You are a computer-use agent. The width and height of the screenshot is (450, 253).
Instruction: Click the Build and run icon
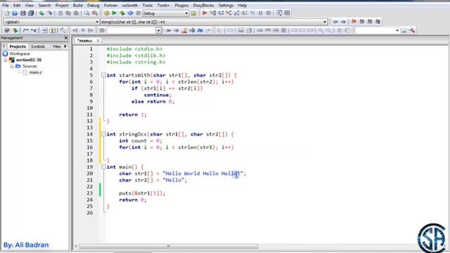coord(122,13)
